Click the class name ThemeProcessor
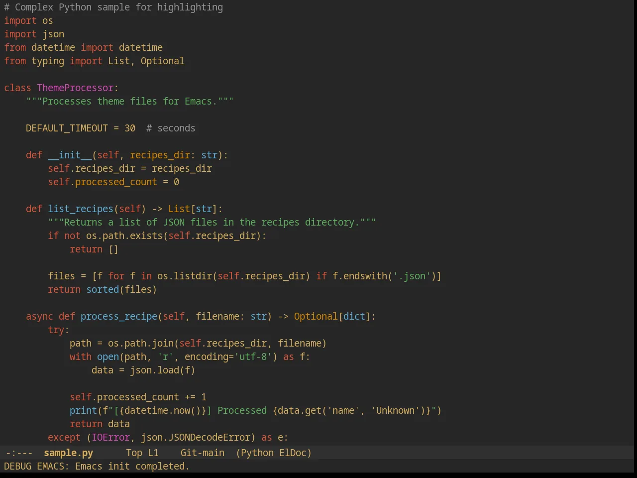This screenshot has height=478, width=637. pos(75,88)
